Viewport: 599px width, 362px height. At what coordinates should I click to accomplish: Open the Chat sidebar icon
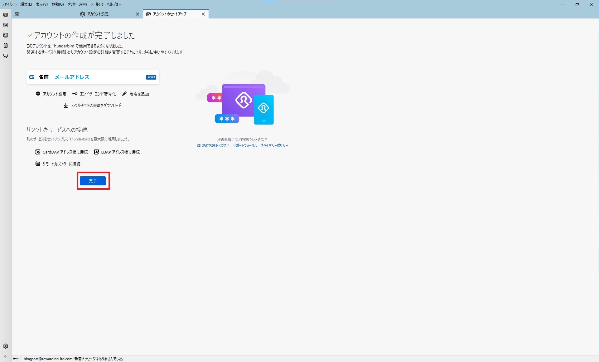[6, 56]
